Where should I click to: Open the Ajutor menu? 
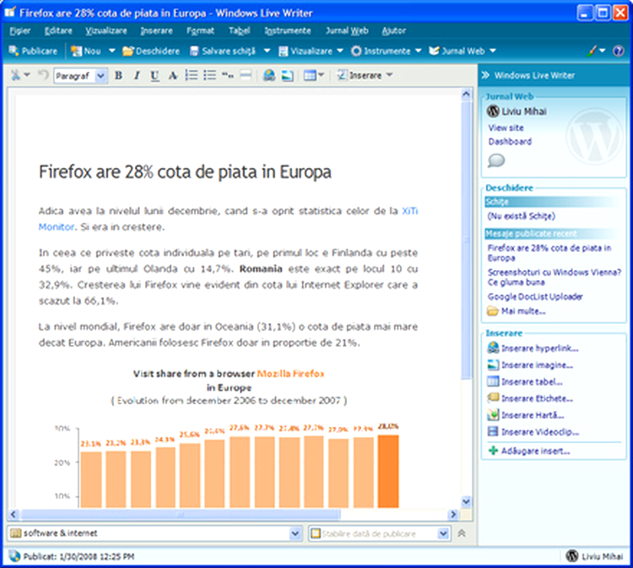pyautogui.click(x=393, y=30)
